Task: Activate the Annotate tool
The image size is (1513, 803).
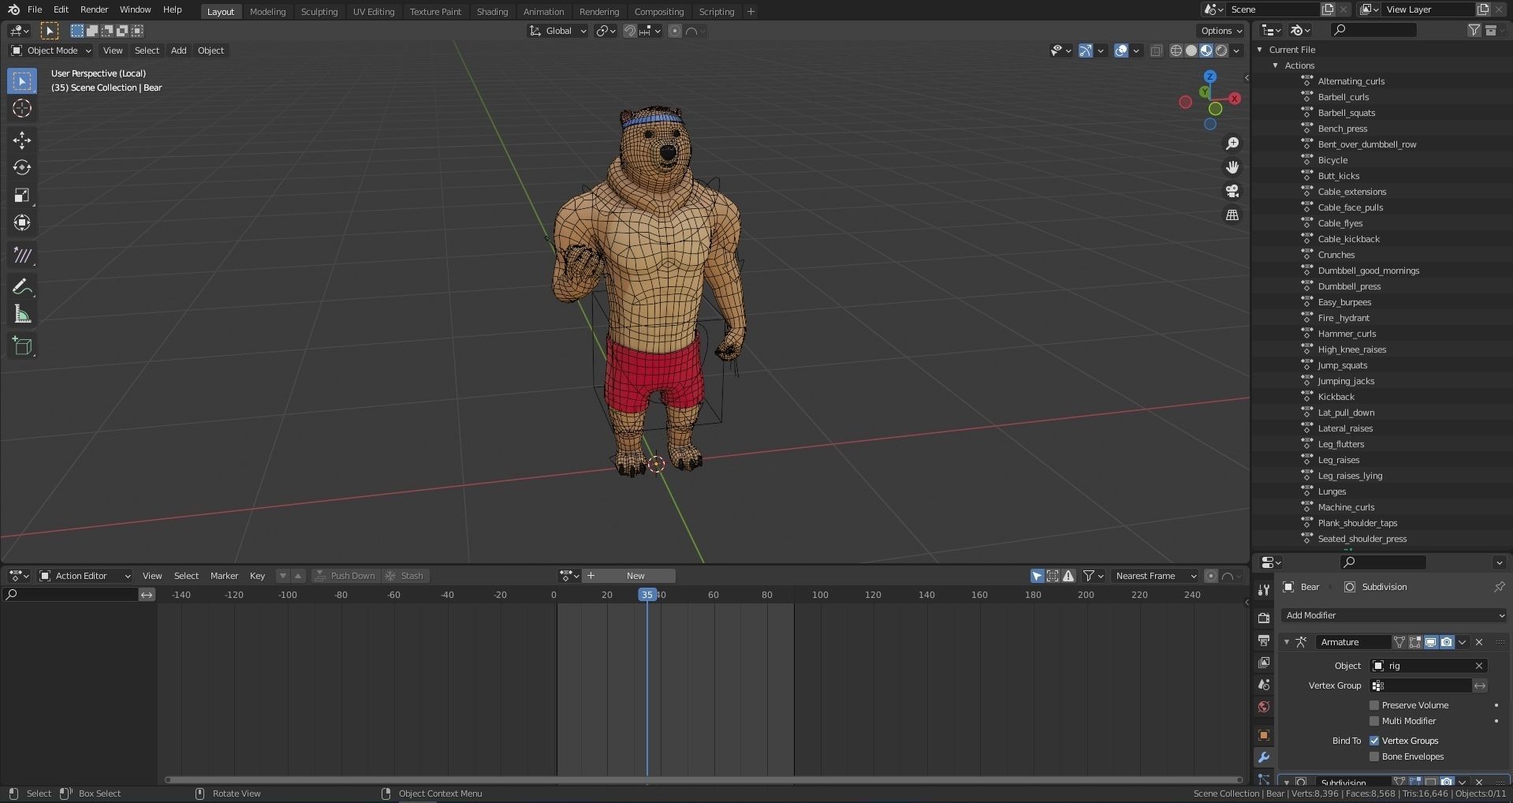Action: click(x=22, y=287)
